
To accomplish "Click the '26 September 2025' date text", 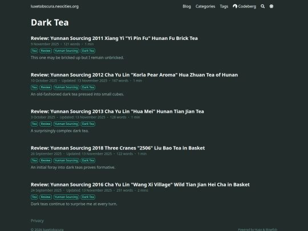I will click(46, 154).
